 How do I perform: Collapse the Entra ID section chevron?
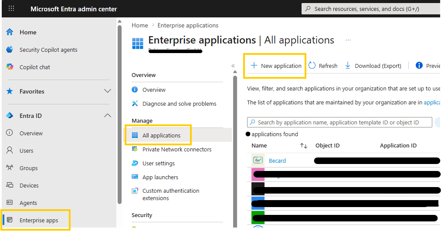(x=108, y=115)
